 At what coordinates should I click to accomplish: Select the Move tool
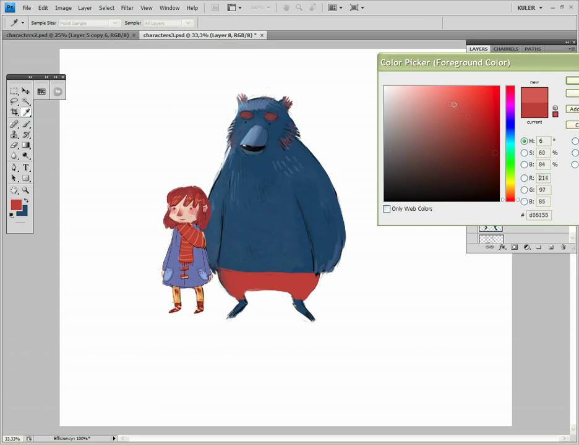(25, 91)
